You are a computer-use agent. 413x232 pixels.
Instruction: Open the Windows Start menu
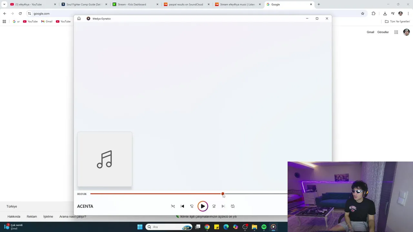(140, 227)
